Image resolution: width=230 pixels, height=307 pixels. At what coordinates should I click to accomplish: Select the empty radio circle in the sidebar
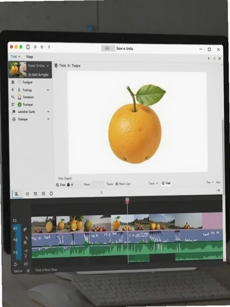pyautogui.click(x=19, y=82)
